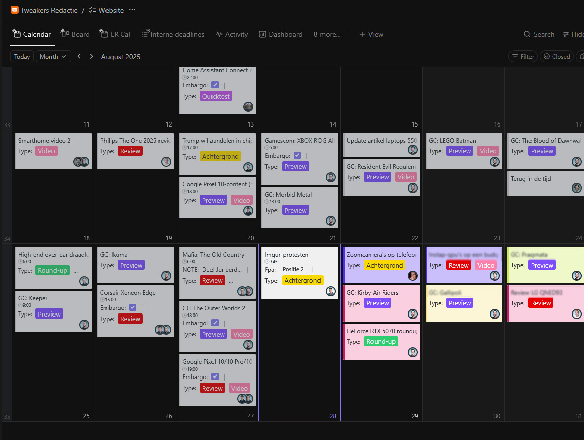The image size is (584, 440).
Task: Jump to Today in the calendar
Action: click(x=22, y=56)
